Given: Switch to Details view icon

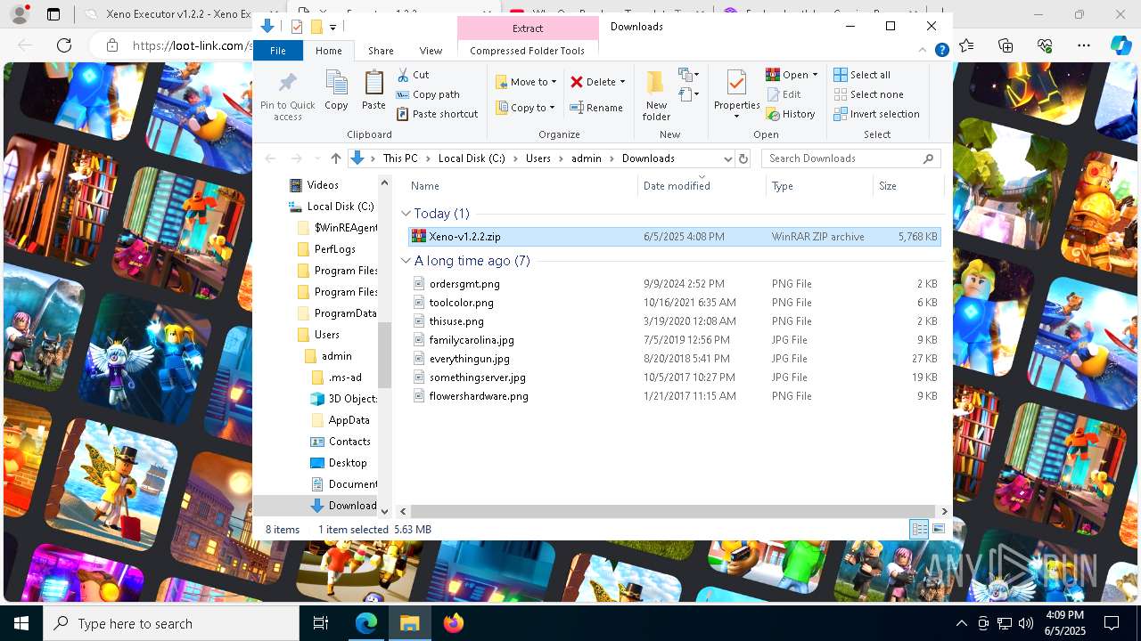Looking at the screenshot, I should point(919,529).
